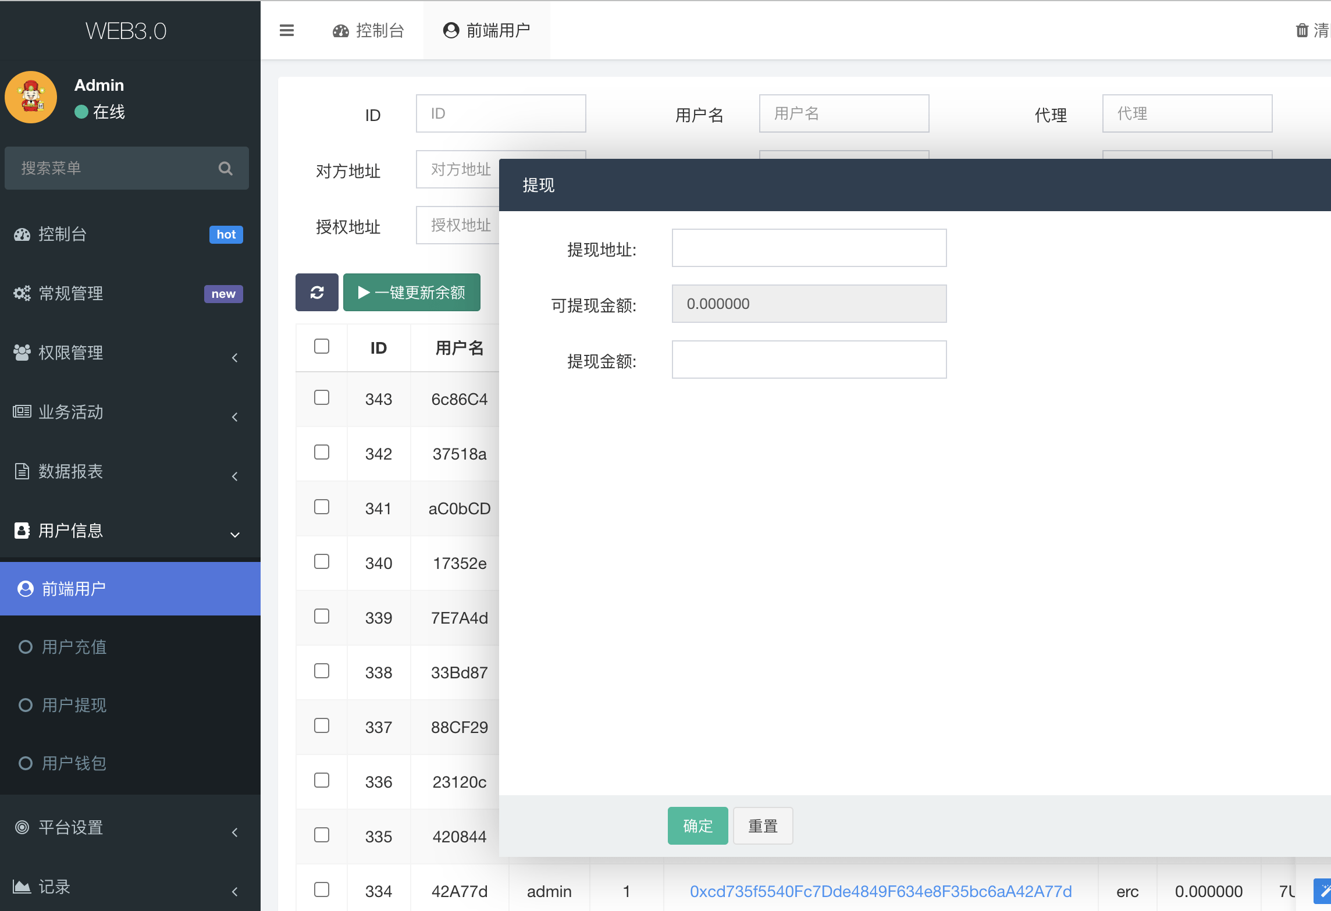This screenshot has height=911, width=1331.
Task: Click the Admin avatar image
Action: (31, 97)
